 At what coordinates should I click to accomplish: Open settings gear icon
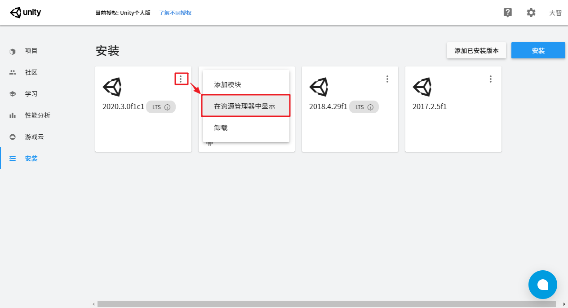click(x=531, y=13)
